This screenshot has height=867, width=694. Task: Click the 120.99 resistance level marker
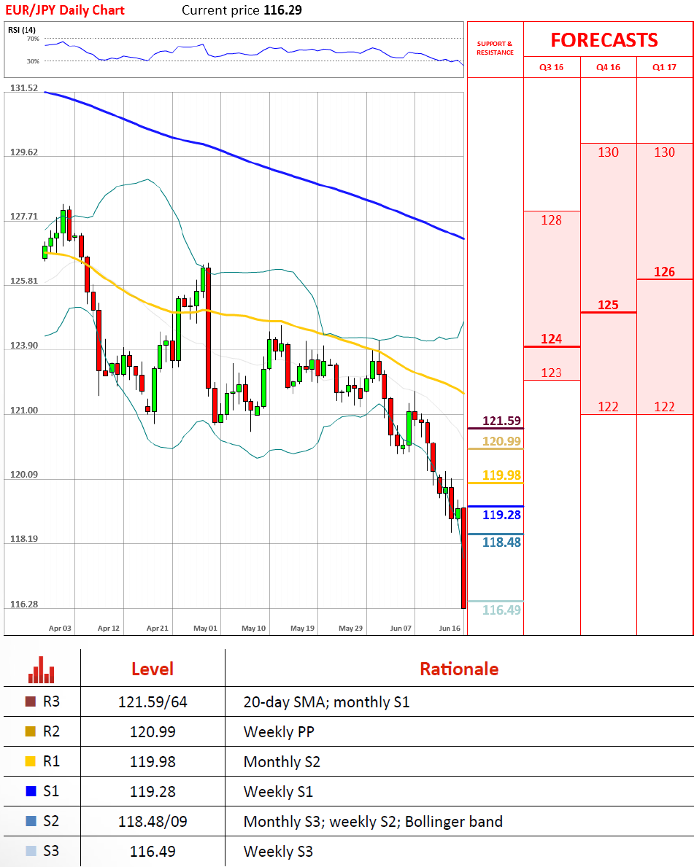[x=501, y=441]
